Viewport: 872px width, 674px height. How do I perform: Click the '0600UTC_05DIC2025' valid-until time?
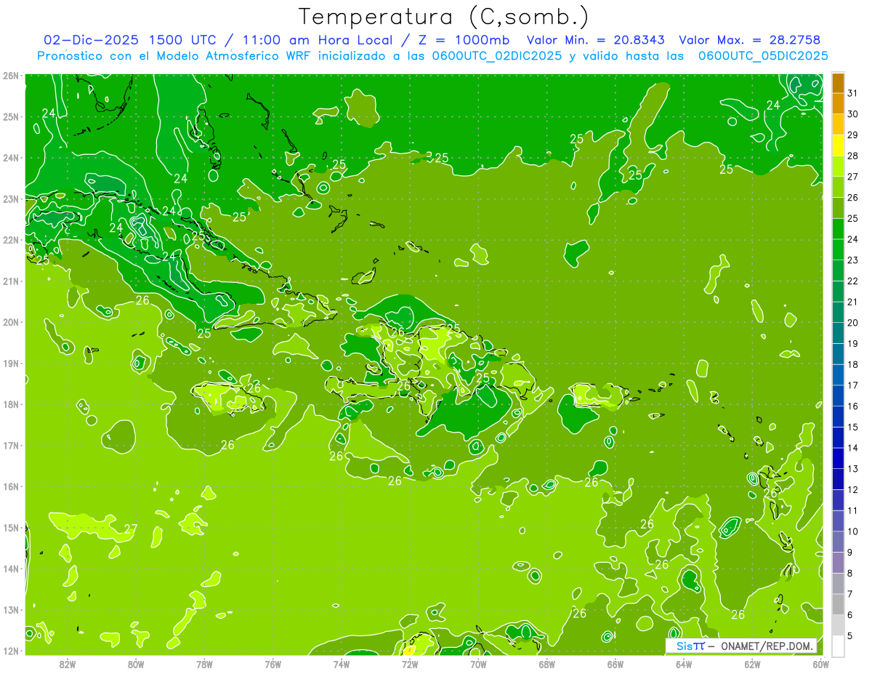[763, 56]
